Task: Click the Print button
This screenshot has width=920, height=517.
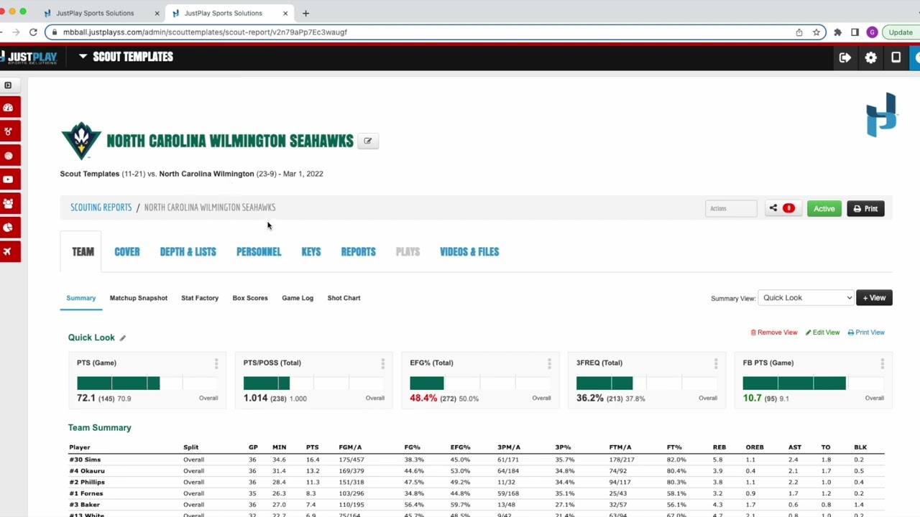Action: coord(865,208)
